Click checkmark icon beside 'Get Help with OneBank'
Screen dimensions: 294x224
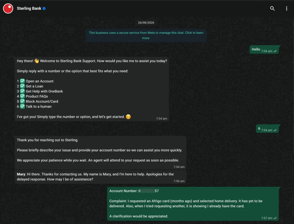coord(22,91)
